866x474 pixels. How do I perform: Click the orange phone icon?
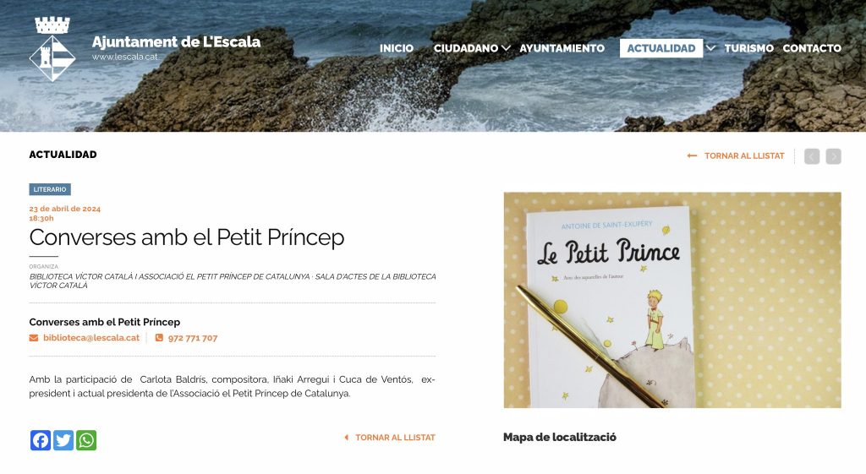coord(159,338)
